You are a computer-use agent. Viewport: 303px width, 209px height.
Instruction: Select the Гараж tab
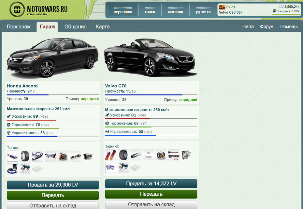pyautogui.click(x=47, y=27)
